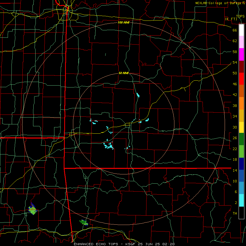Click the dark green echo near bottom center-left
This screenshot has width=246, height=246.
click(x=84, y=222)
